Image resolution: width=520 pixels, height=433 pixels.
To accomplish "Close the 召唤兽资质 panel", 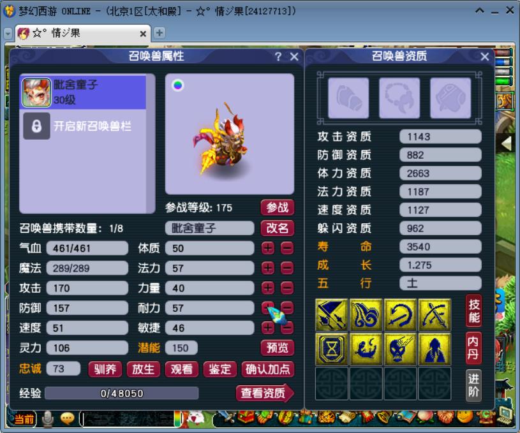I will tap(484, 57).
